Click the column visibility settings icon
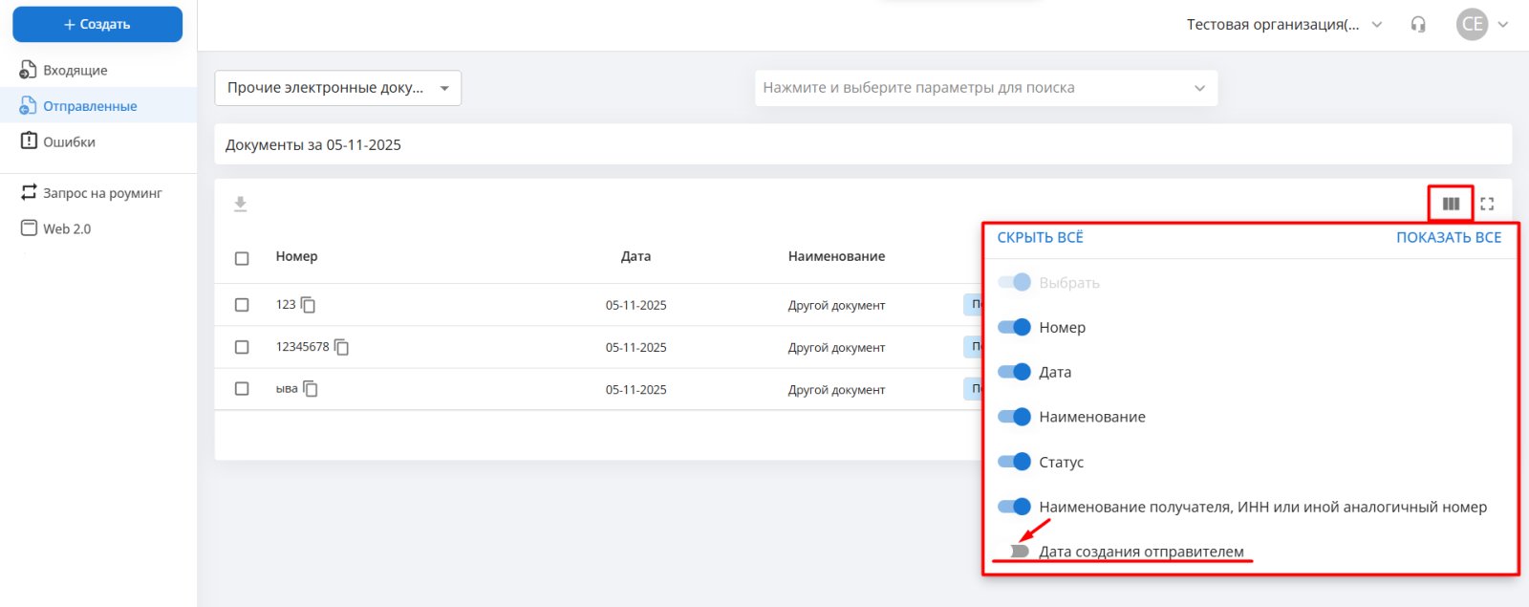This screenshot has height=607, width=1529. (1451, 204)
